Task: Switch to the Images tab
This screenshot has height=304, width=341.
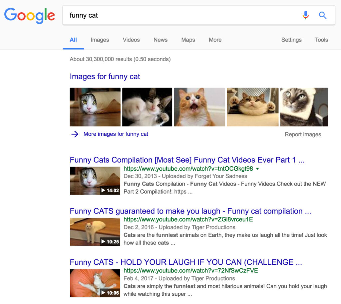Action: click(100, 40)
